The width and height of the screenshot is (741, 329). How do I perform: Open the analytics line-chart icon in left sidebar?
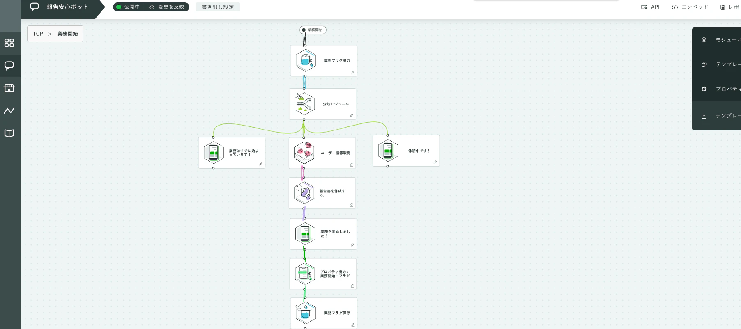point(9,110)
